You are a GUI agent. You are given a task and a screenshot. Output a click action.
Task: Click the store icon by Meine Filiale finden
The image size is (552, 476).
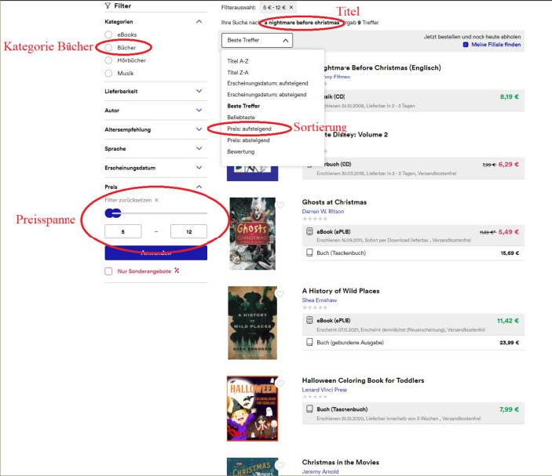tap(466, 45)
